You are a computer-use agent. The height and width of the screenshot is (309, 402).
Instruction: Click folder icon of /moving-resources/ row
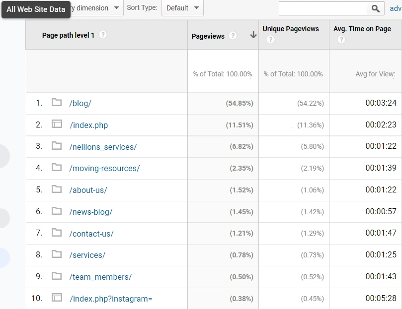[57, 168]
